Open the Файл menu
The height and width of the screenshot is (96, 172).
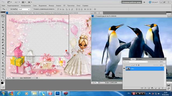(3, 6)
